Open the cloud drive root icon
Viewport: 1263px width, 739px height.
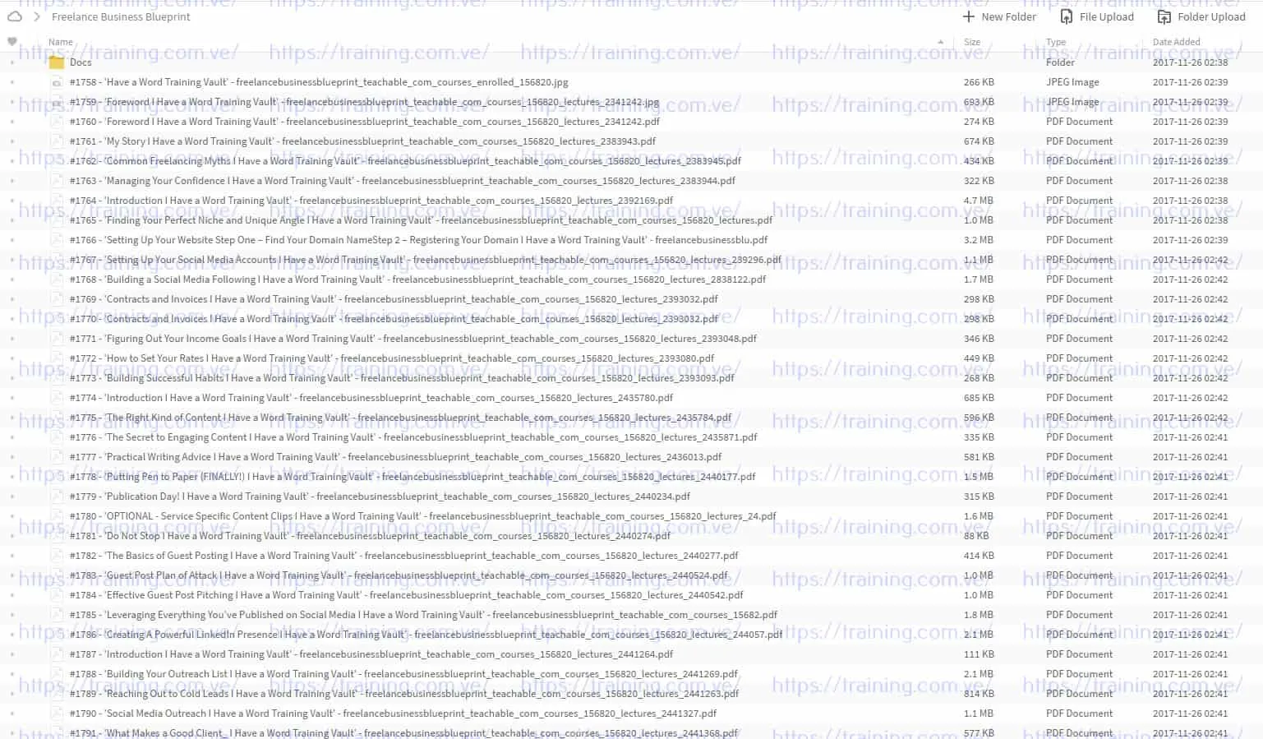click(x=15, y=16)
